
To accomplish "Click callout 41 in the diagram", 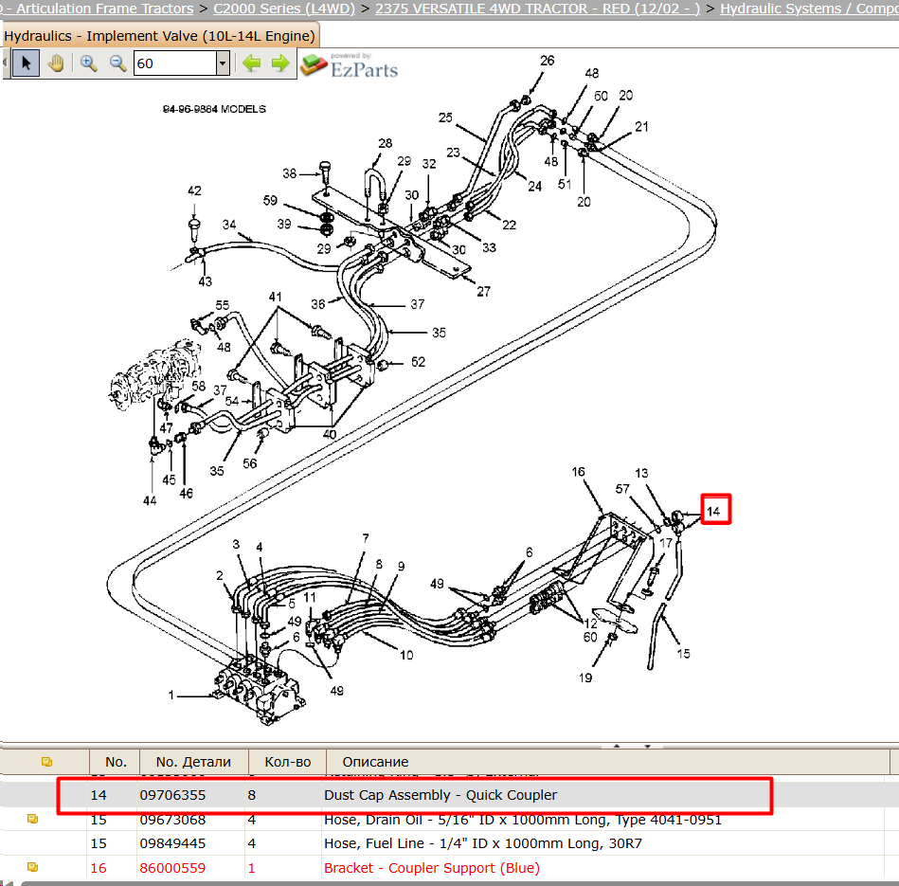I will point(276,297).
